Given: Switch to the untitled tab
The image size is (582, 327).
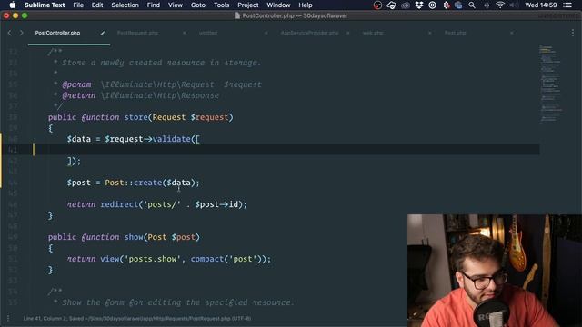Looking at the screenshot, I should (208, 33).
